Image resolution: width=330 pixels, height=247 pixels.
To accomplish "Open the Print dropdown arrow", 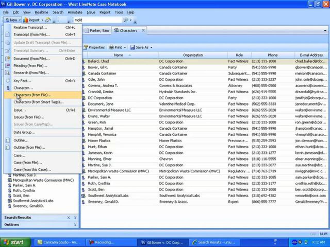I will [125, 47].
